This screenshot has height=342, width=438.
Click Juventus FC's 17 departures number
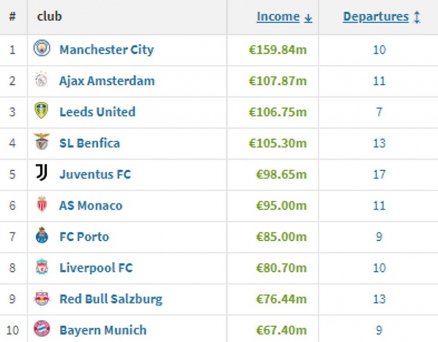click(x=379, y=174)
